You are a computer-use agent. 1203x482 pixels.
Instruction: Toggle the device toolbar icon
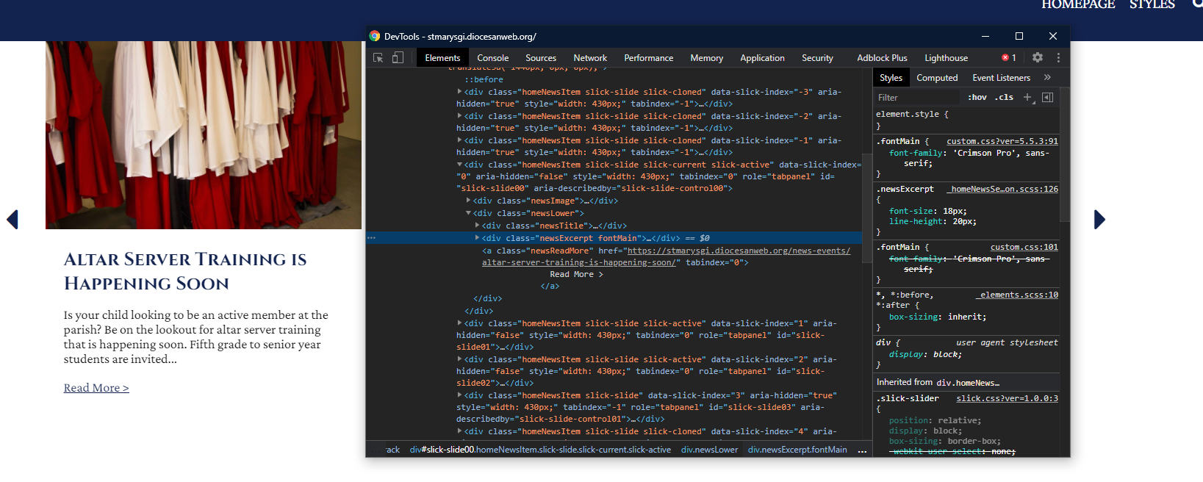pyautogui.click(x=398, y=58)
